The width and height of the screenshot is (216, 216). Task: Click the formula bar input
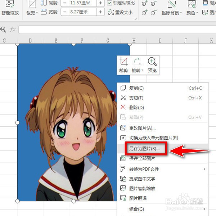[117, 30]
